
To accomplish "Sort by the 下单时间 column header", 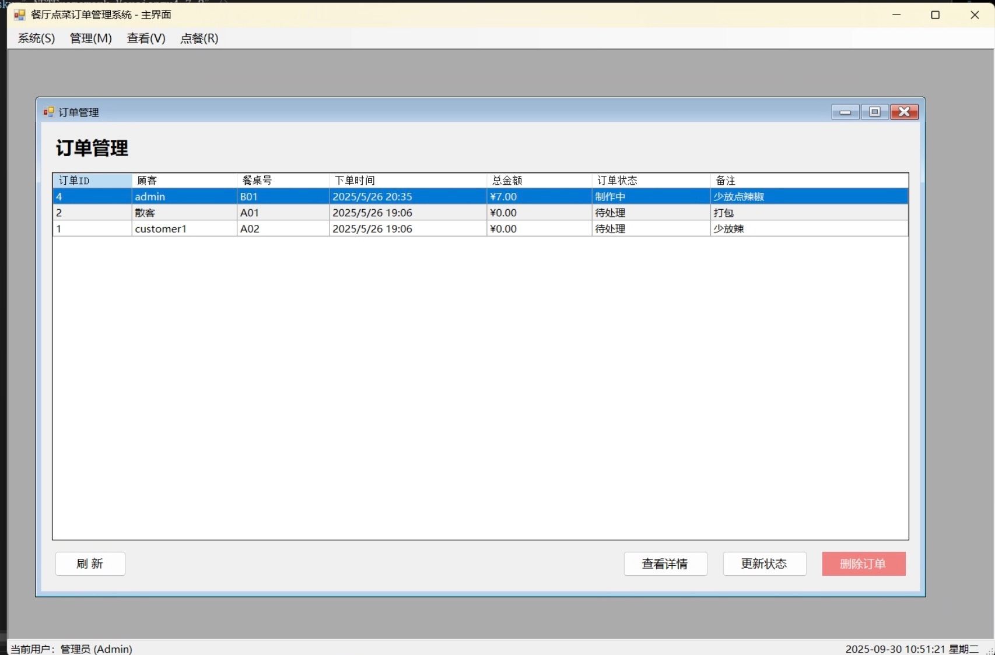I will (407, 181).
